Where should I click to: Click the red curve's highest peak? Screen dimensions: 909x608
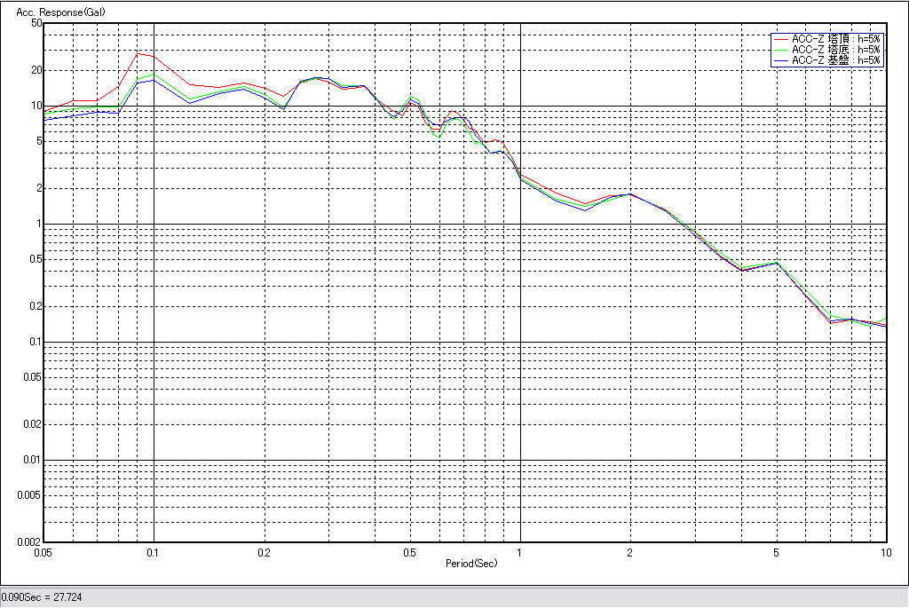coord(137,53)
